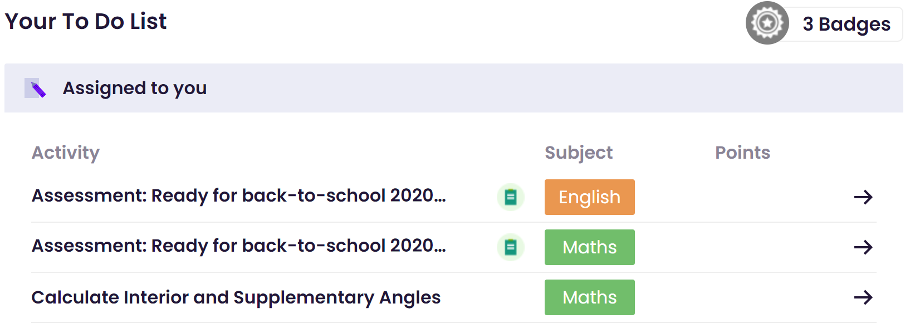The height and width of the screenshot is (328, 910).
Task: Open Calculate Interior and Supplementary Angles activity
Action: tap(236, 297)
